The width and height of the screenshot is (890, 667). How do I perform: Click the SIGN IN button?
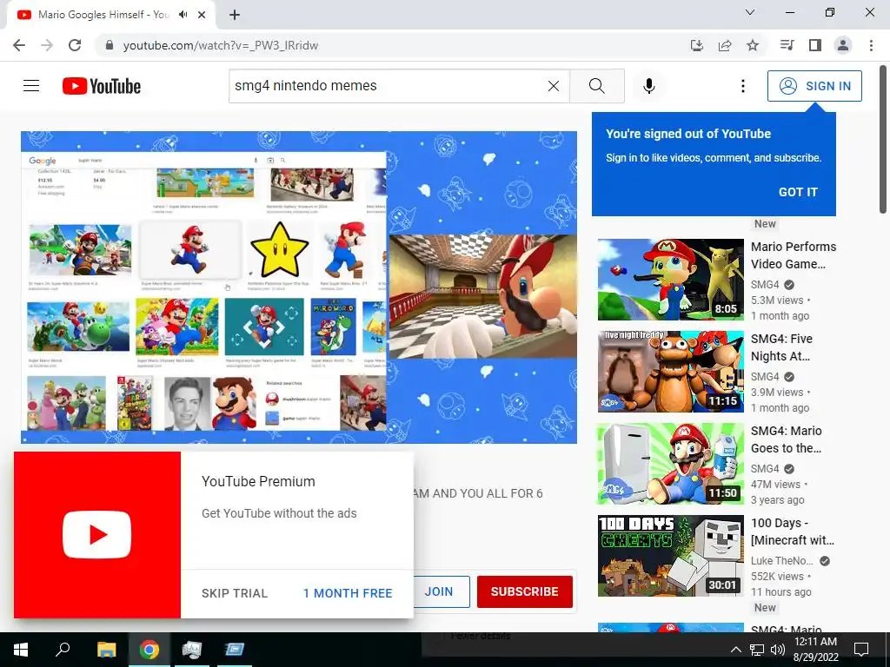[814, 86]
